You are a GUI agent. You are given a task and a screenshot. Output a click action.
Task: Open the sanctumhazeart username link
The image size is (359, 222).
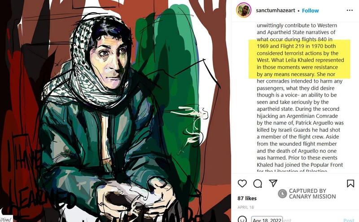pos(276,10)
